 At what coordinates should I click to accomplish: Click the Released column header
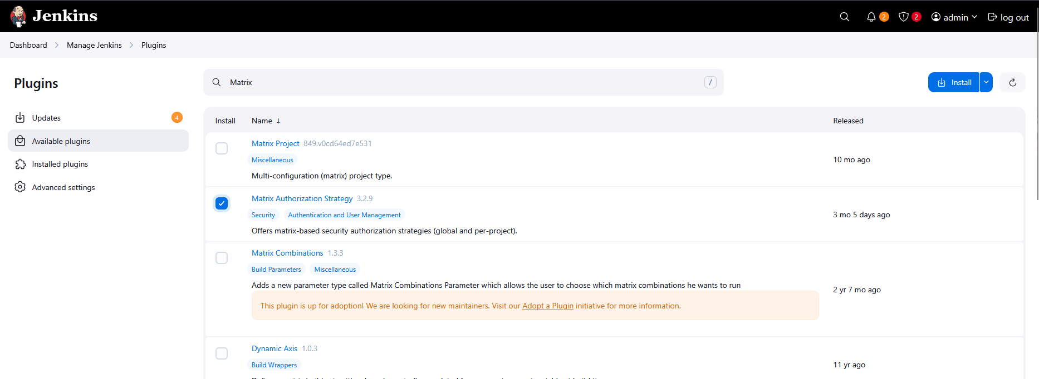[x=848, y=121]
